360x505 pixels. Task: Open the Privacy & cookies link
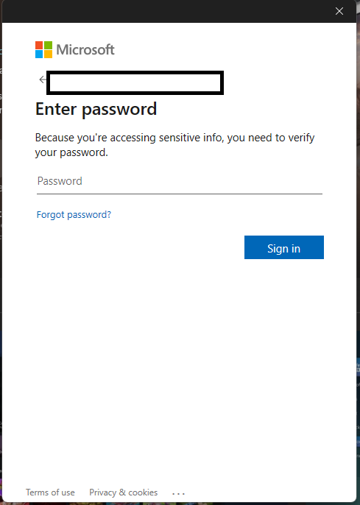tap(124, 492)
